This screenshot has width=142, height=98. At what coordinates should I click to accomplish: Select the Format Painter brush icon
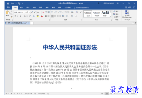11,17
